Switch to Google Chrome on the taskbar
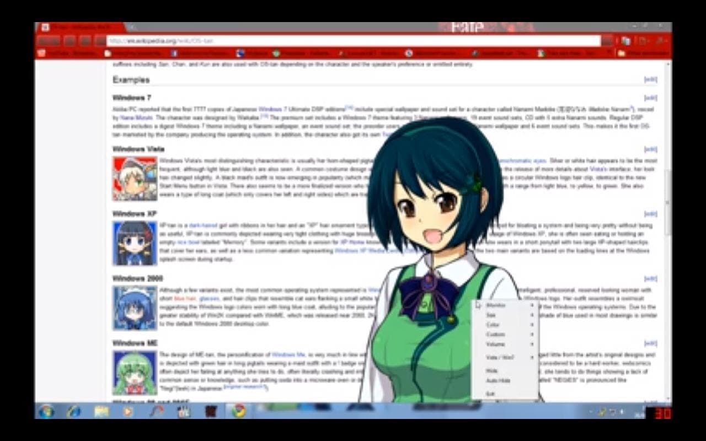Viewport: 706px width, 441px height. click(238, 411)
